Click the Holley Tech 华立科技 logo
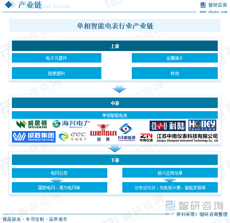 (x=202, y=125)
